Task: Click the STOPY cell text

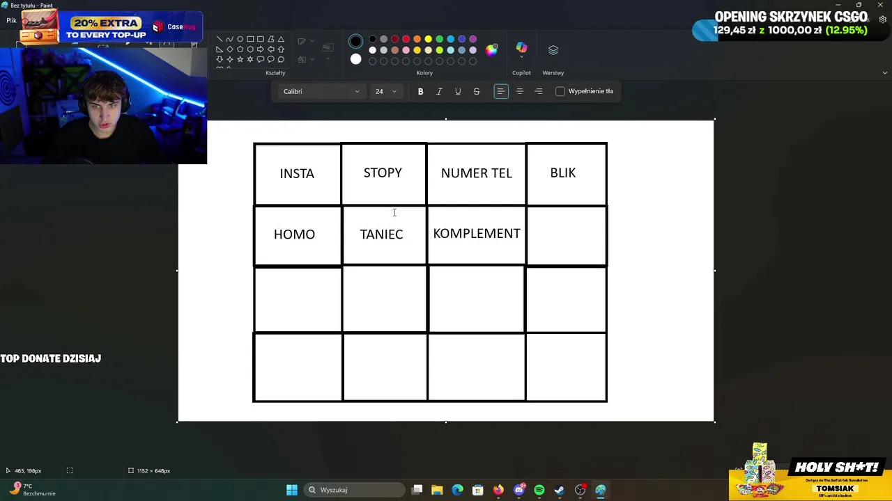Action: 383,173
